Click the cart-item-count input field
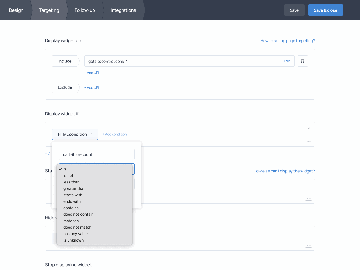360x270 pixels. [96, 154]
